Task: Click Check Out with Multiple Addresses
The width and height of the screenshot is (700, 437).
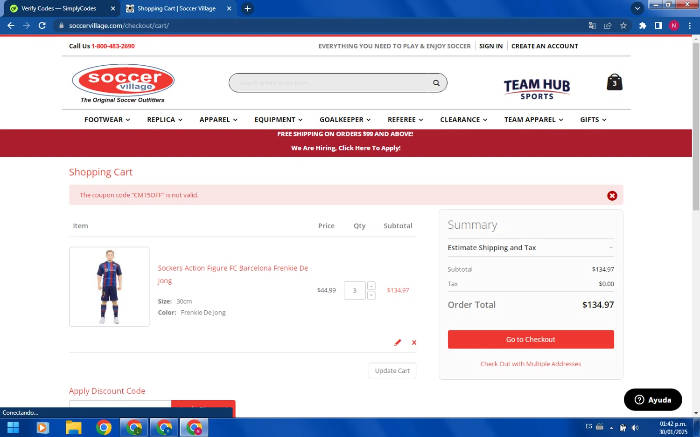Action: pos(531,364)
